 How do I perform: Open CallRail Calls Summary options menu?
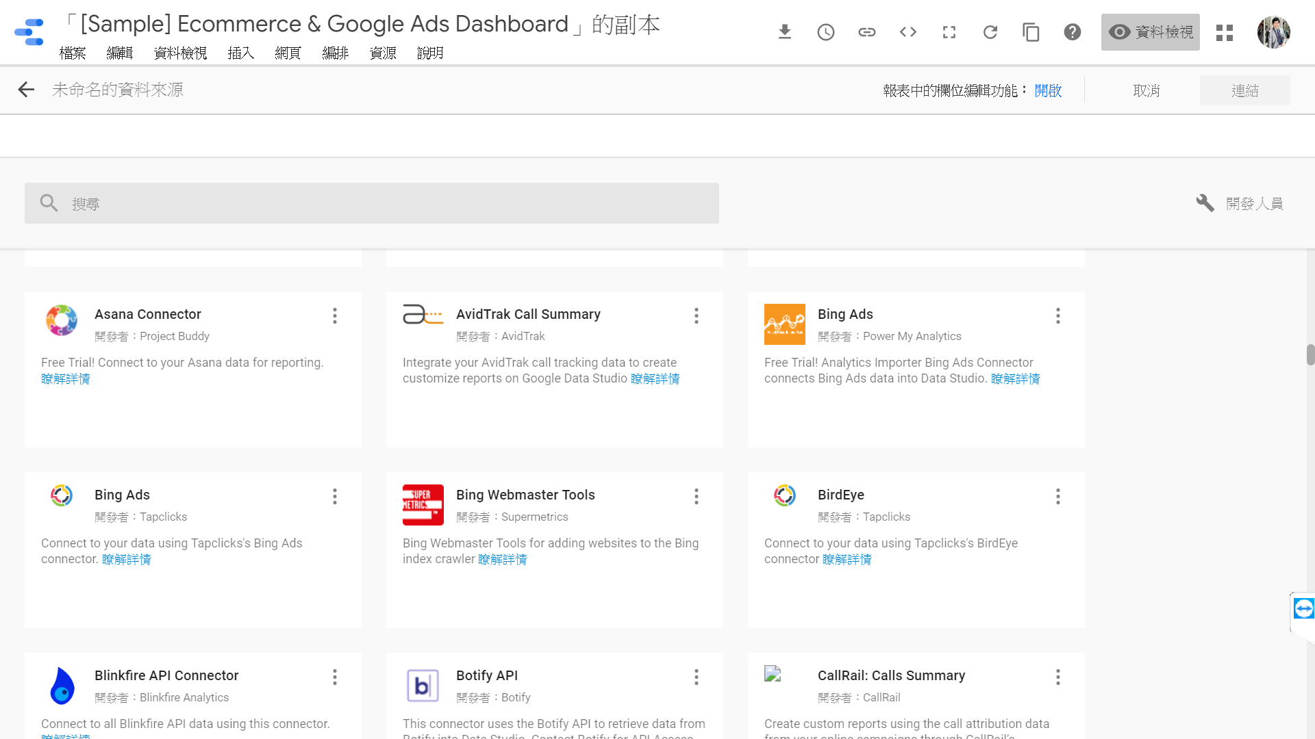(x=1058, y=677)
